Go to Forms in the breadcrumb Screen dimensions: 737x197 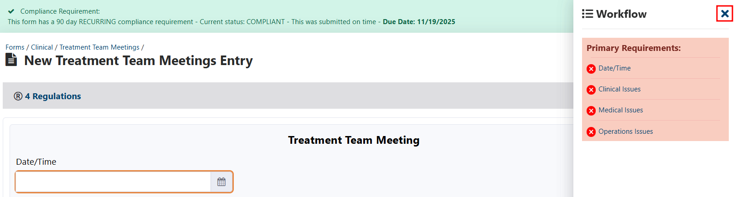click(15, 47)
